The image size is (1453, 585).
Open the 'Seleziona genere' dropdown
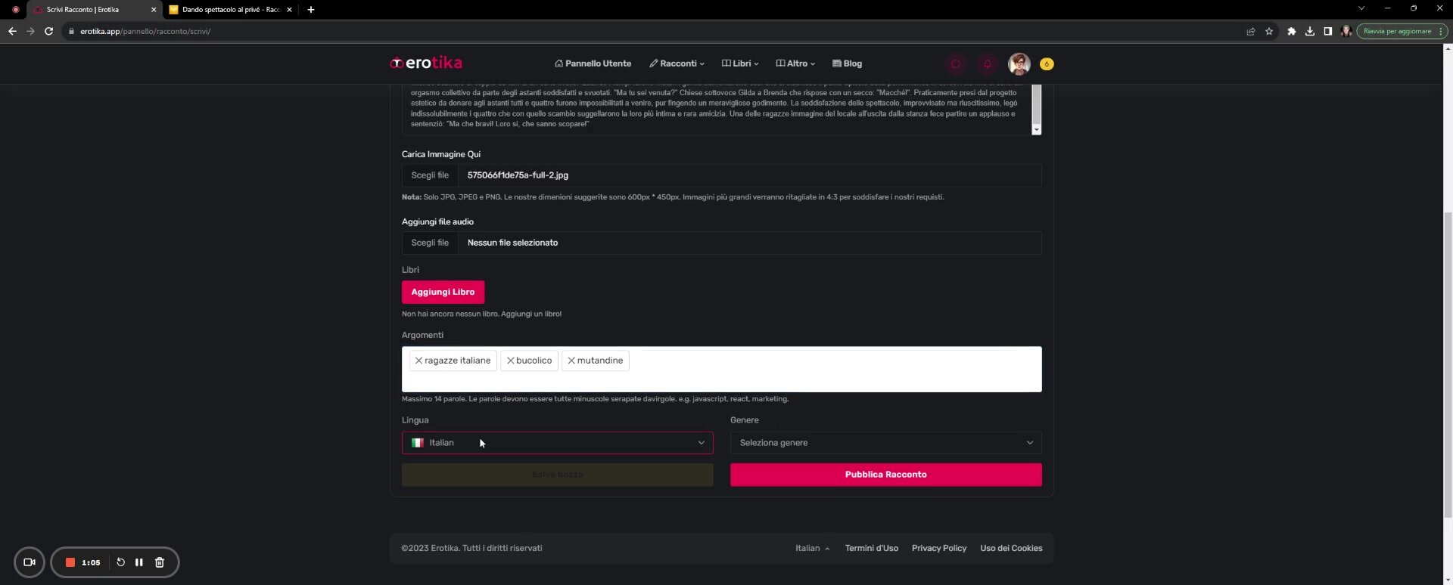click(x=885, y=443)
